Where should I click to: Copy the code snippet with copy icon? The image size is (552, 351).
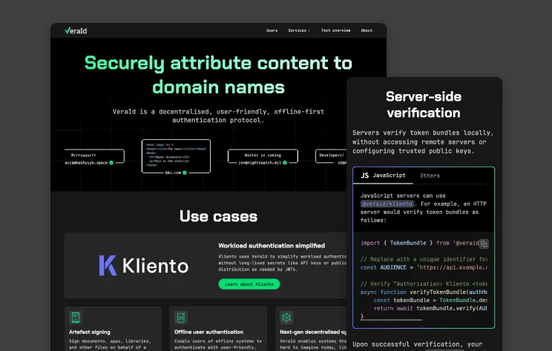(x=484, y=244)
